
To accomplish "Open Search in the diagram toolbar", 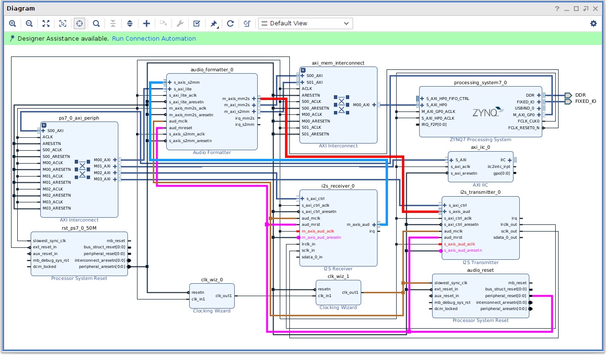I will coord(96,23).
